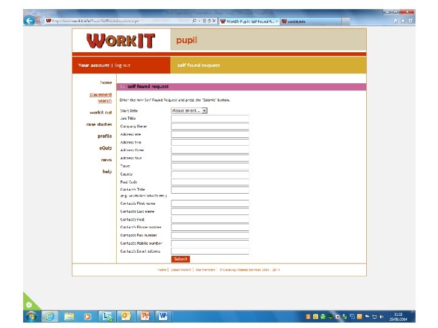Click the footer Our Partners link
438x328 pixels.
pos(206,270)
